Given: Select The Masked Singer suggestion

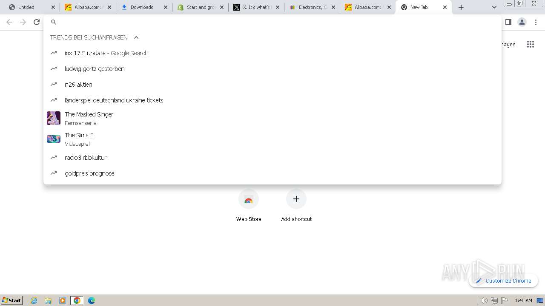Looking at the screenshot, I should pos(272,118).
